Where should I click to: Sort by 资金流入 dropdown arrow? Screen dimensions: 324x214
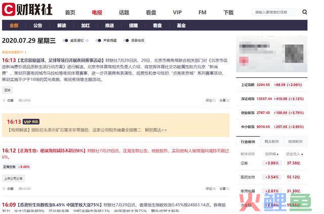[x=302, y=154]
